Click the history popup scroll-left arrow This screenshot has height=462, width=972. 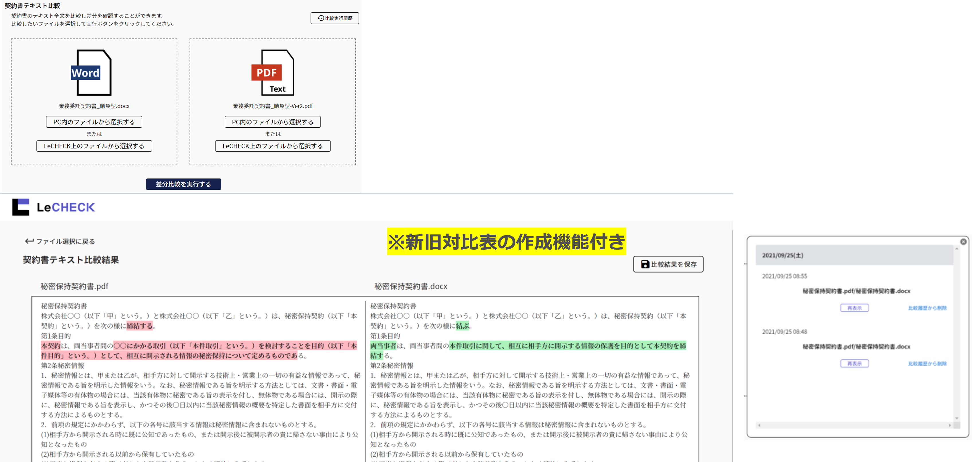coord(759,425)
